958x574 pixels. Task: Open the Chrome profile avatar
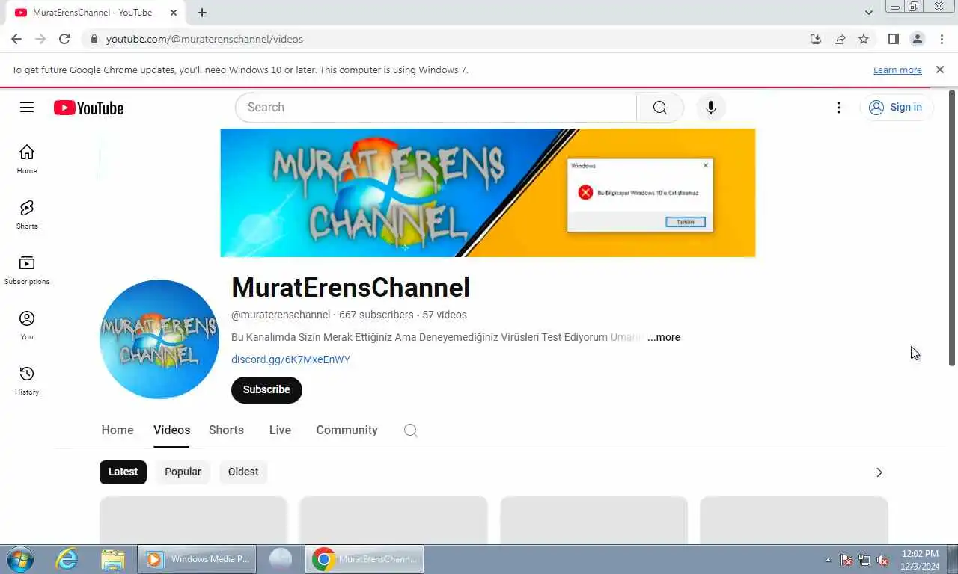918,39
